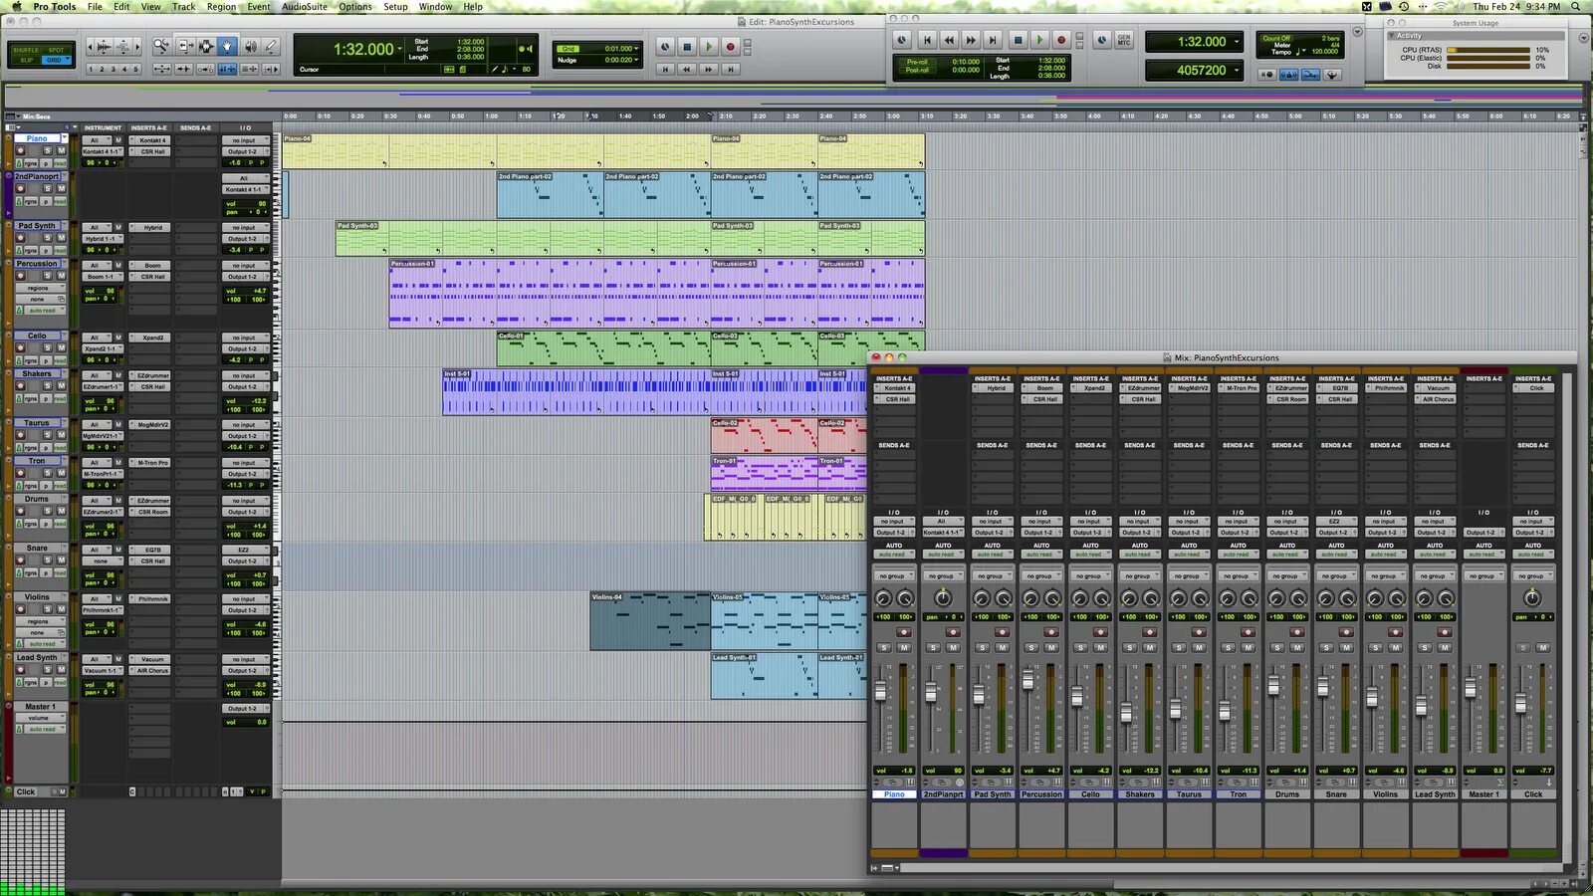Click Fast Forward in the Transport window
This screenshot has height=896, width=1593.
[971, 40]
